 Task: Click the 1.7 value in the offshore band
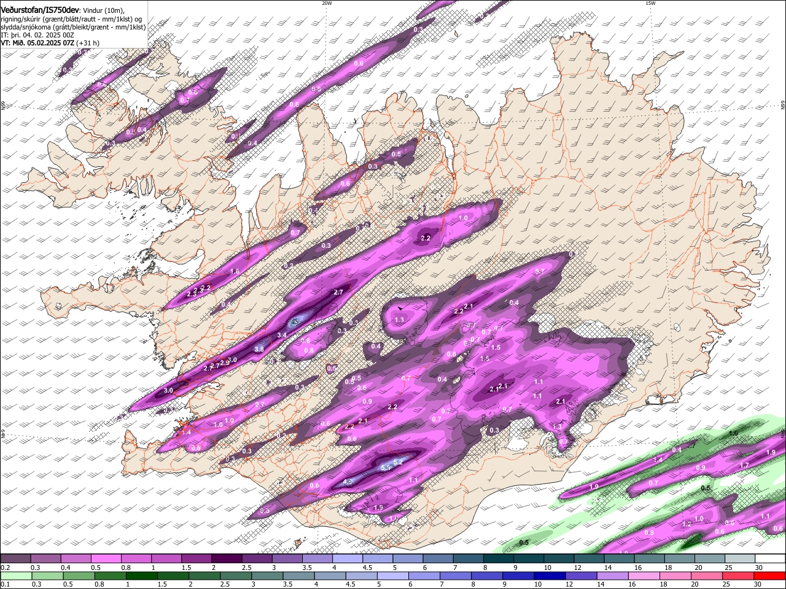(x=744, y=466)
